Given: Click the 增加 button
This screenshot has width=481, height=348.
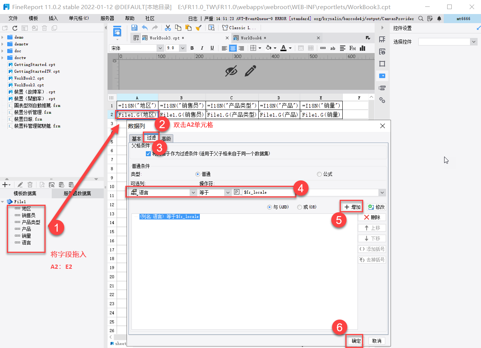Looking at the screenshot, I should [x=352, y=207].
